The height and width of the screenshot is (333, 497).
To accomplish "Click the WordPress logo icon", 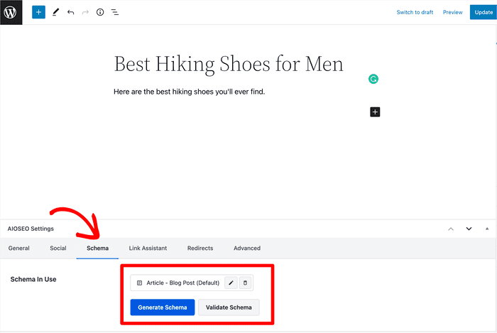I will (x=11, y=12).
